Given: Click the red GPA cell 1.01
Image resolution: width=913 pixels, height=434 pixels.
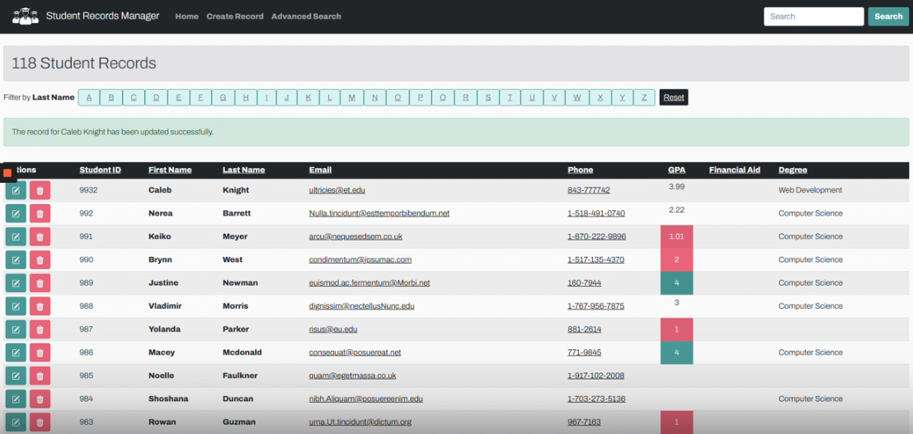Looking at the screenshot, I should [x=676, y=237].
